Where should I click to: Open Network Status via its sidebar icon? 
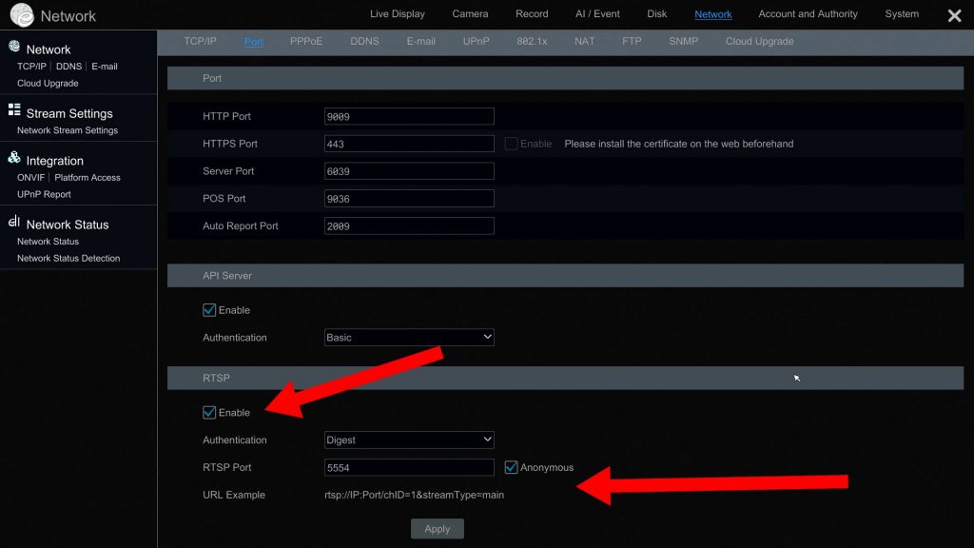click(13, 223)
